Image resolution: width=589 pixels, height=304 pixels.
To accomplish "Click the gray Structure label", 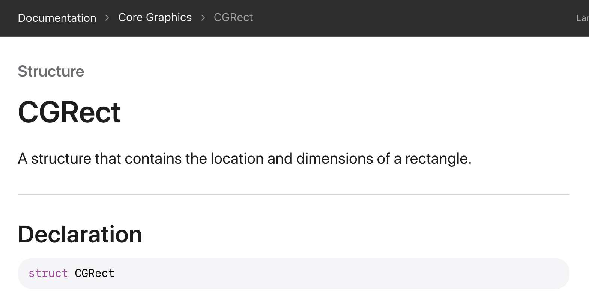I will point(51,71).
